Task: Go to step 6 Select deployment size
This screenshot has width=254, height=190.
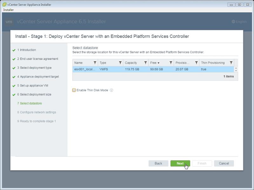Action: 34,94
